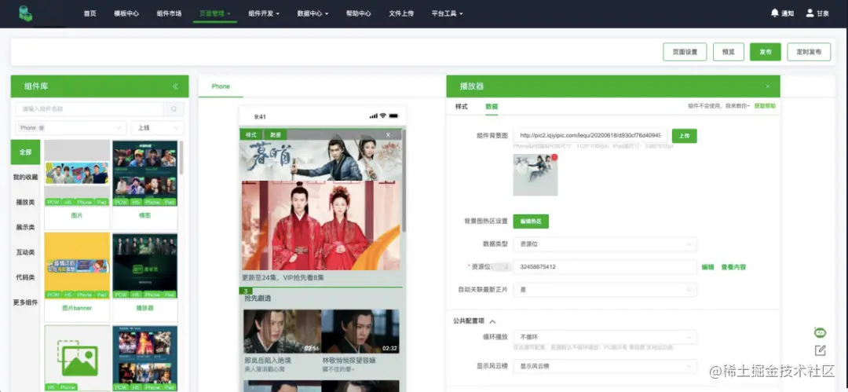
Task: Select the Phone canvas tab
Action: [221, 86]
